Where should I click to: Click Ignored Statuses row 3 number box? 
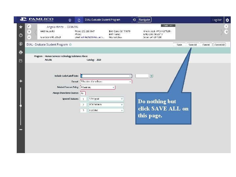pyautogui.click(x=83, y=110)
